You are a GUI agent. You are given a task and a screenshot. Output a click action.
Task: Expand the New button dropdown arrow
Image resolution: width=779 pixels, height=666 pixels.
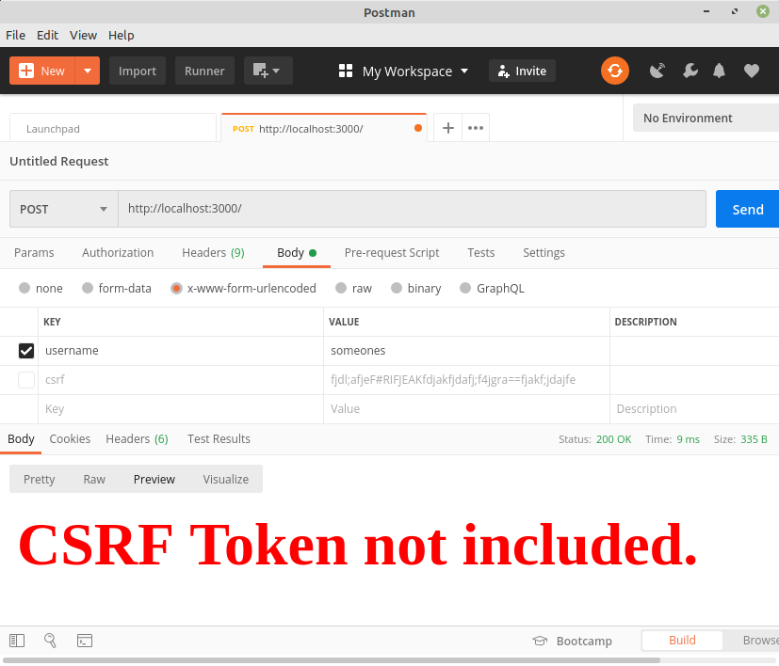pos(88,71)
